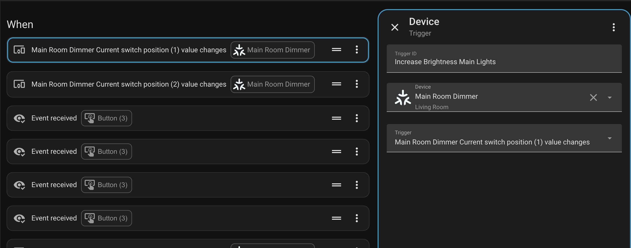Image resolution: width=631 pixels, height=248 pixels.
Task: Open options menu for switch position (2) trigger
Action: pyautogui.click(x=357, y=84)
